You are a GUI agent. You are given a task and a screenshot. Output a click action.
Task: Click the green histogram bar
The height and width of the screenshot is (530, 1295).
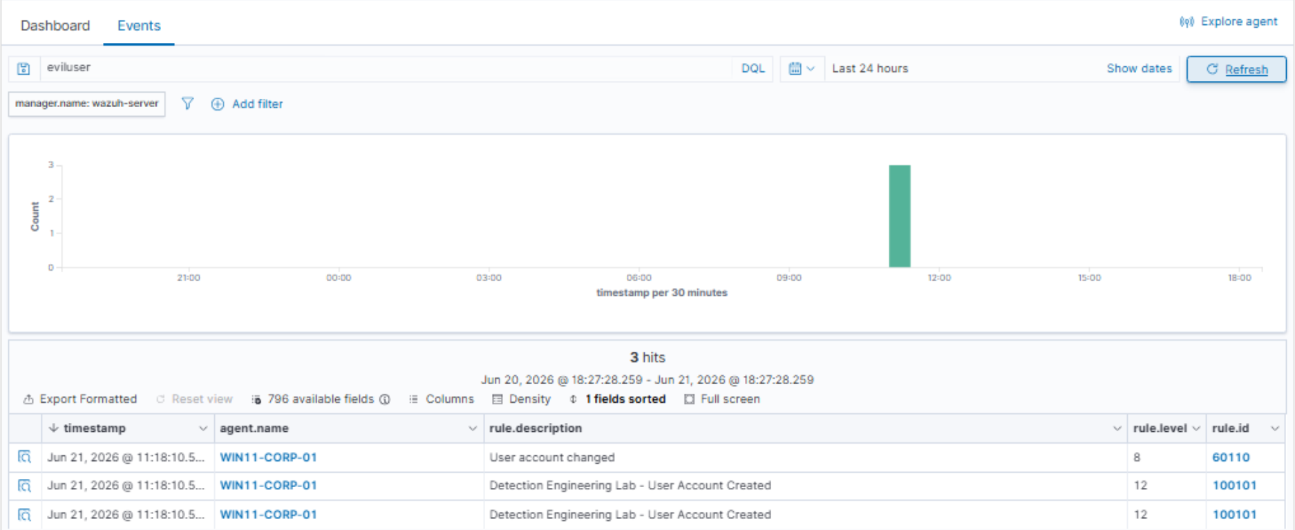(x=900, y=216)
